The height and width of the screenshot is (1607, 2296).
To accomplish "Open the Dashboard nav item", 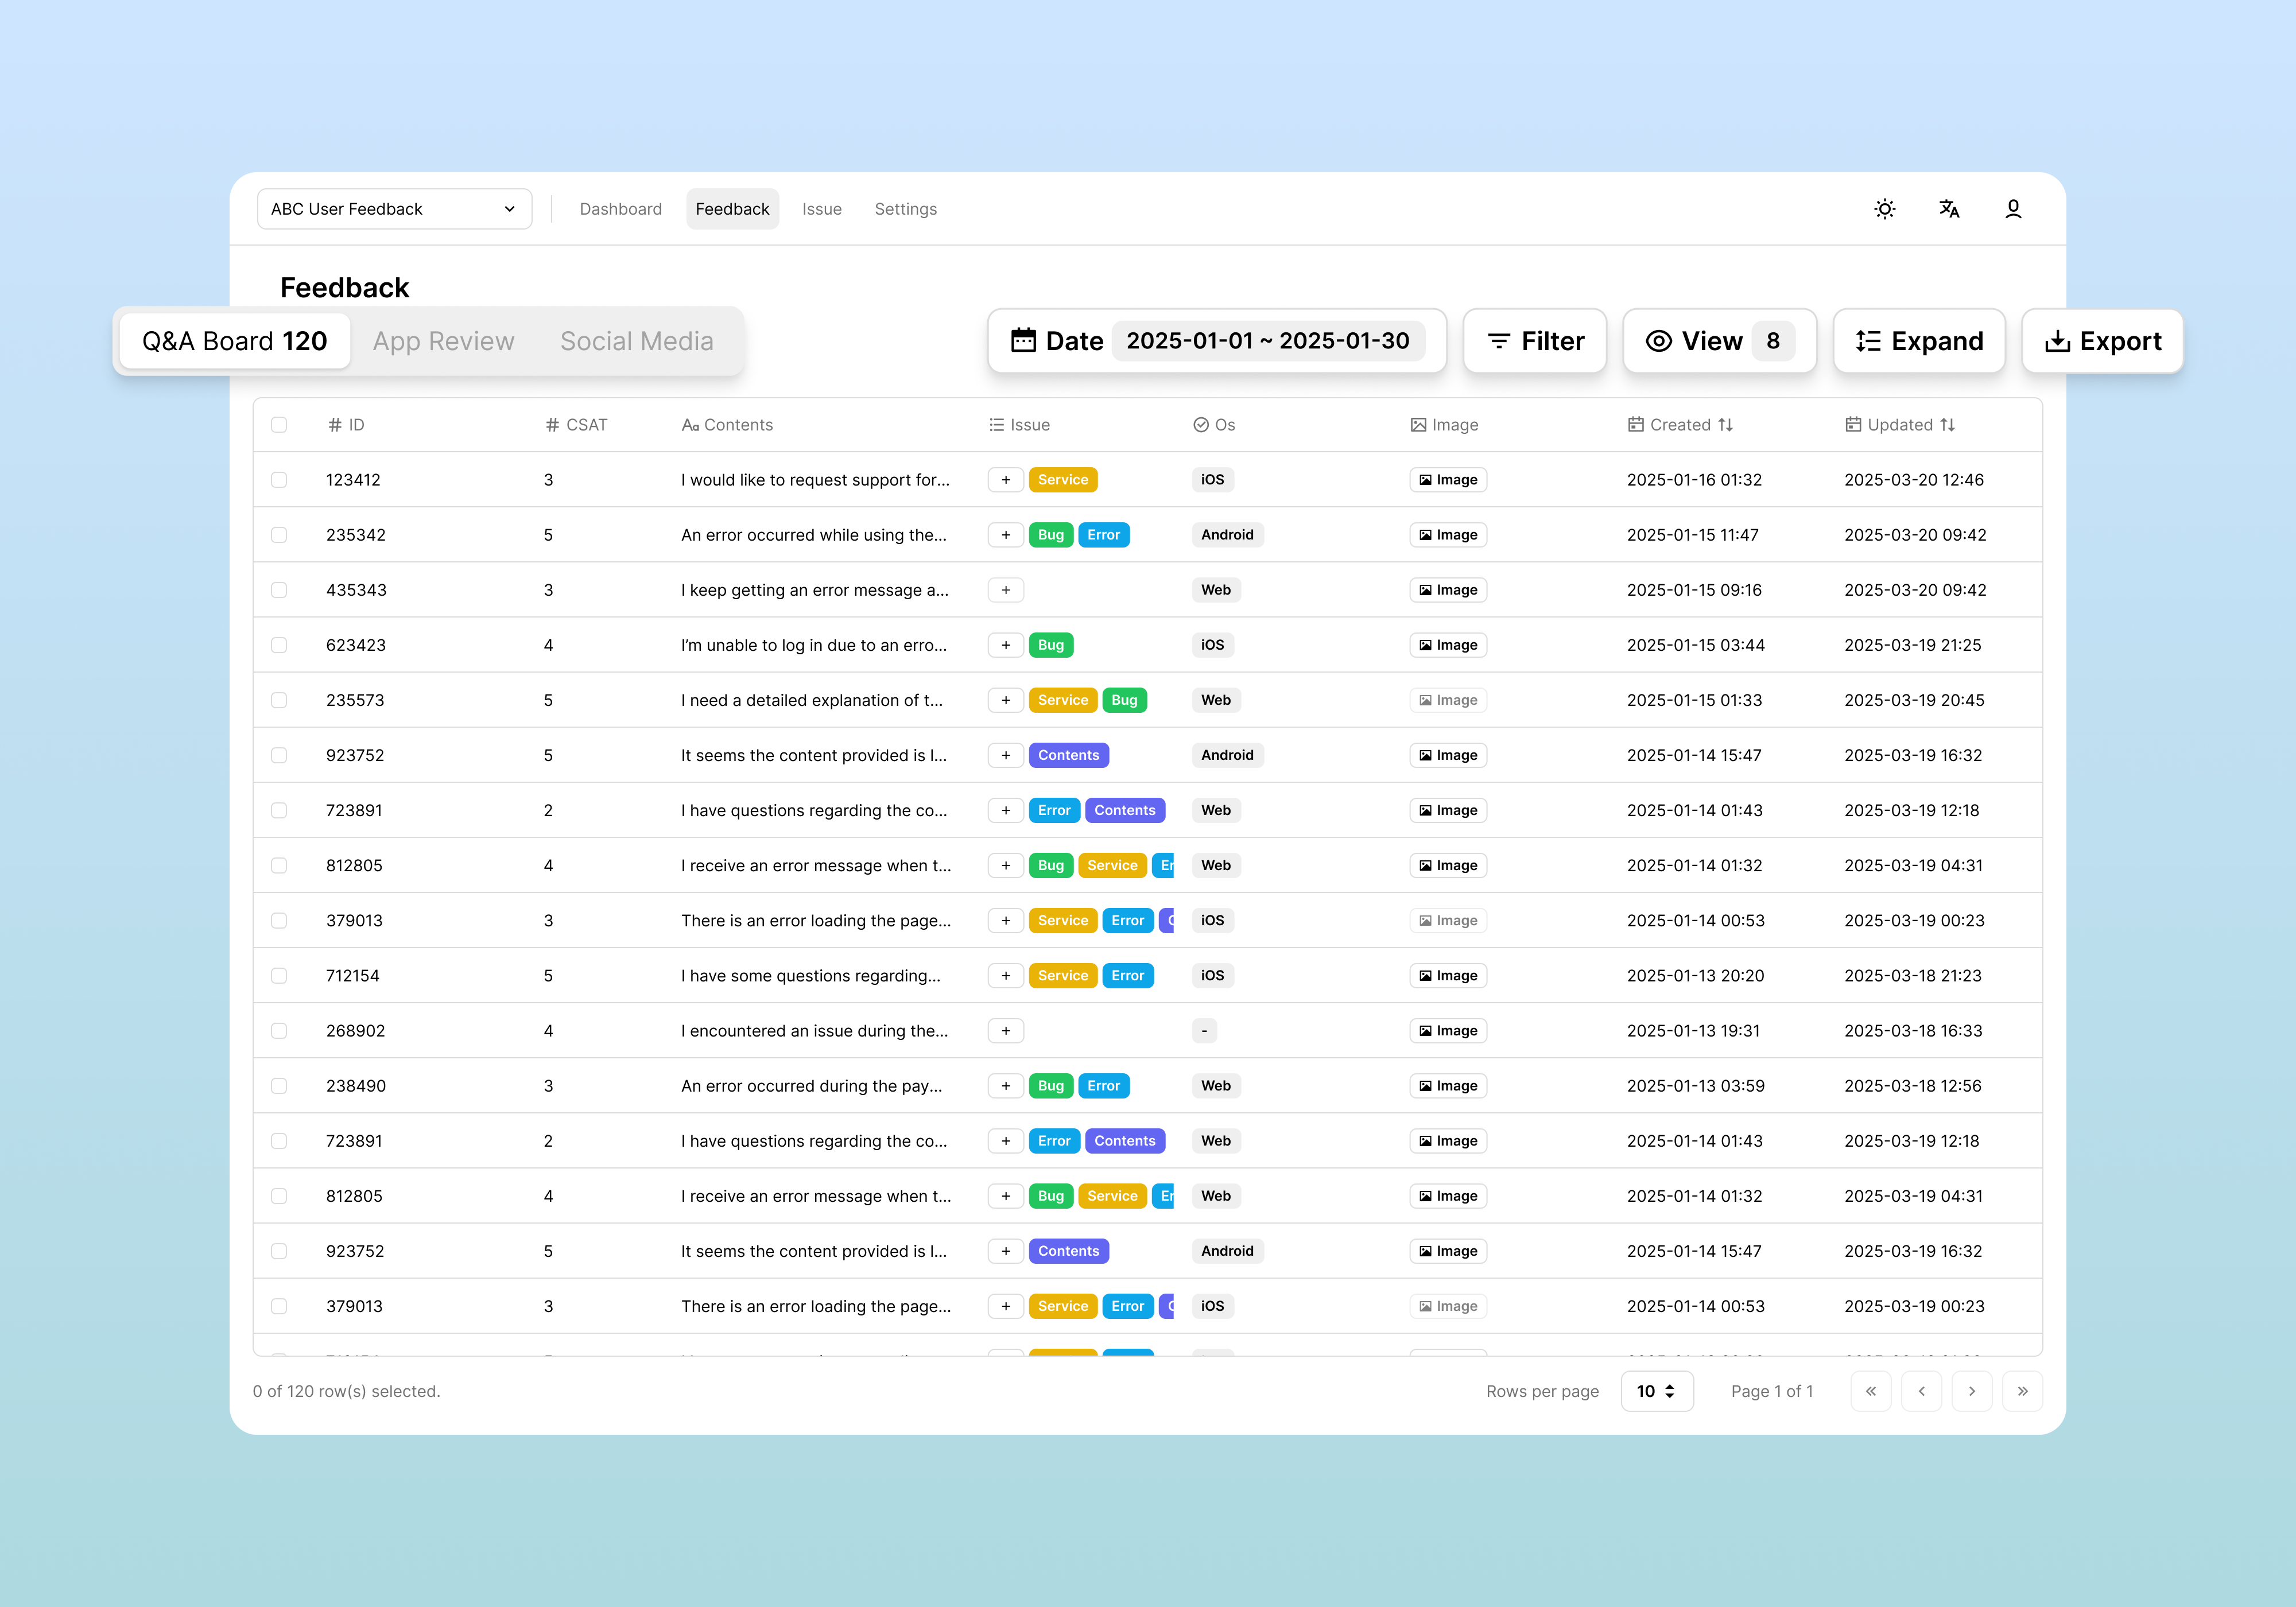I will coord(620,209).
